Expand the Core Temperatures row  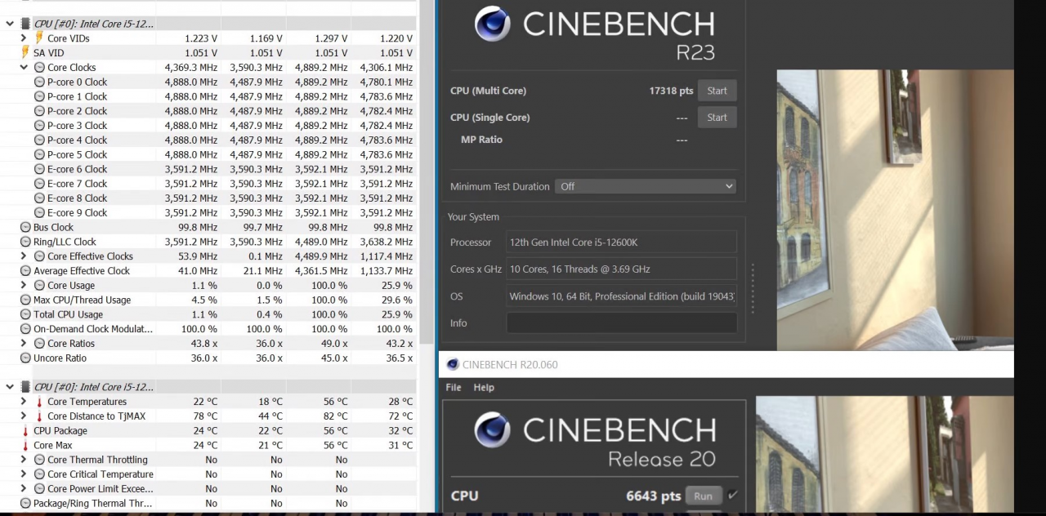pyautogui.click(x=24, y=402)
